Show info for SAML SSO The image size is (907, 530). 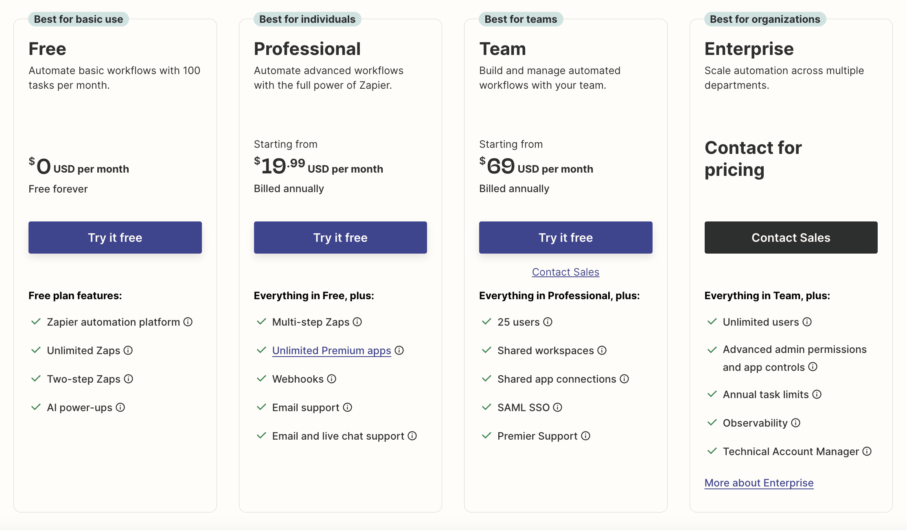[558, 407]
